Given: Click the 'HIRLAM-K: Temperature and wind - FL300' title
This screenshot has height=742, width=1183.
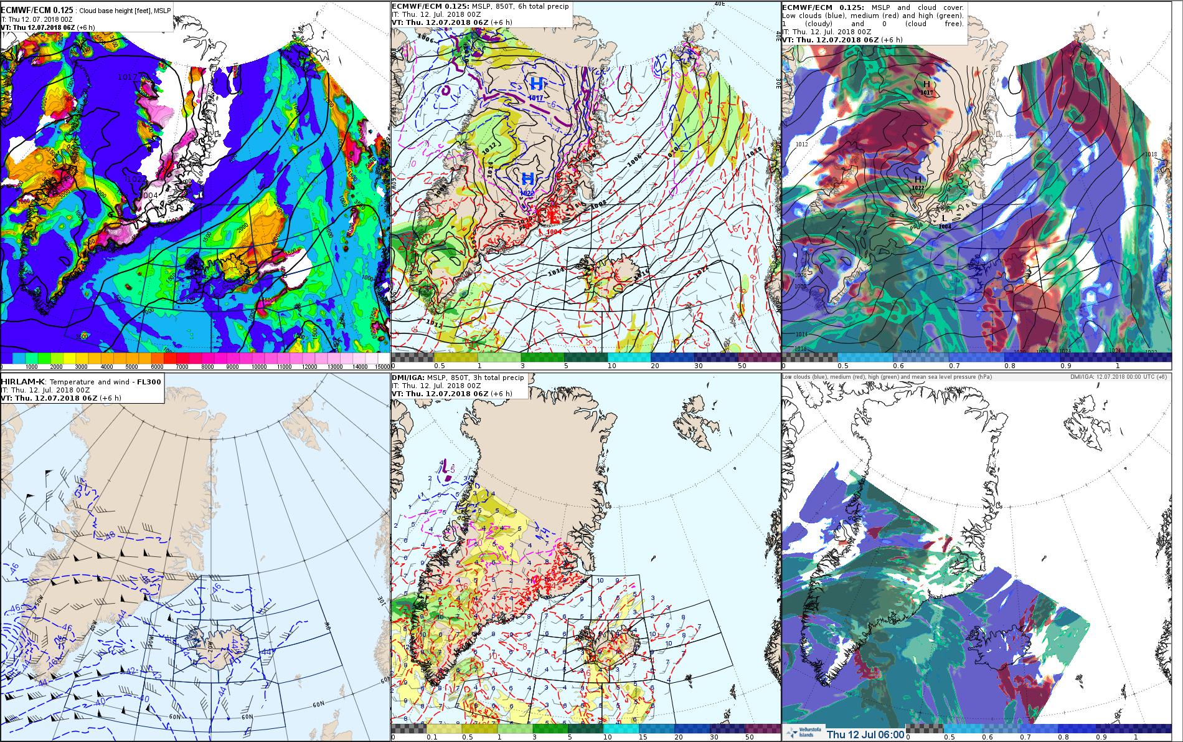Looking at the screenshot, I should click(x=81, y=381).
